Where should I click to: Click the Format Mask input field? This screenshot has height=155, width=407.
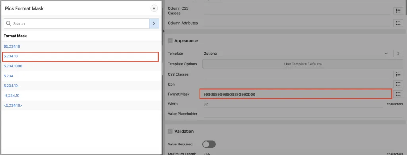(296, 94)
